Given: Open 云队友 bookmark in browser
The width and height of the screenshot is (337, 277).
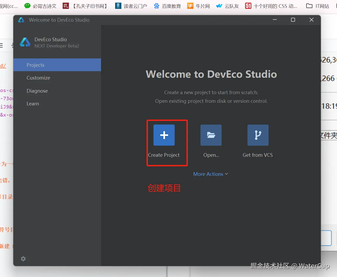Looking at the screenshot, I should click(228, 6).
